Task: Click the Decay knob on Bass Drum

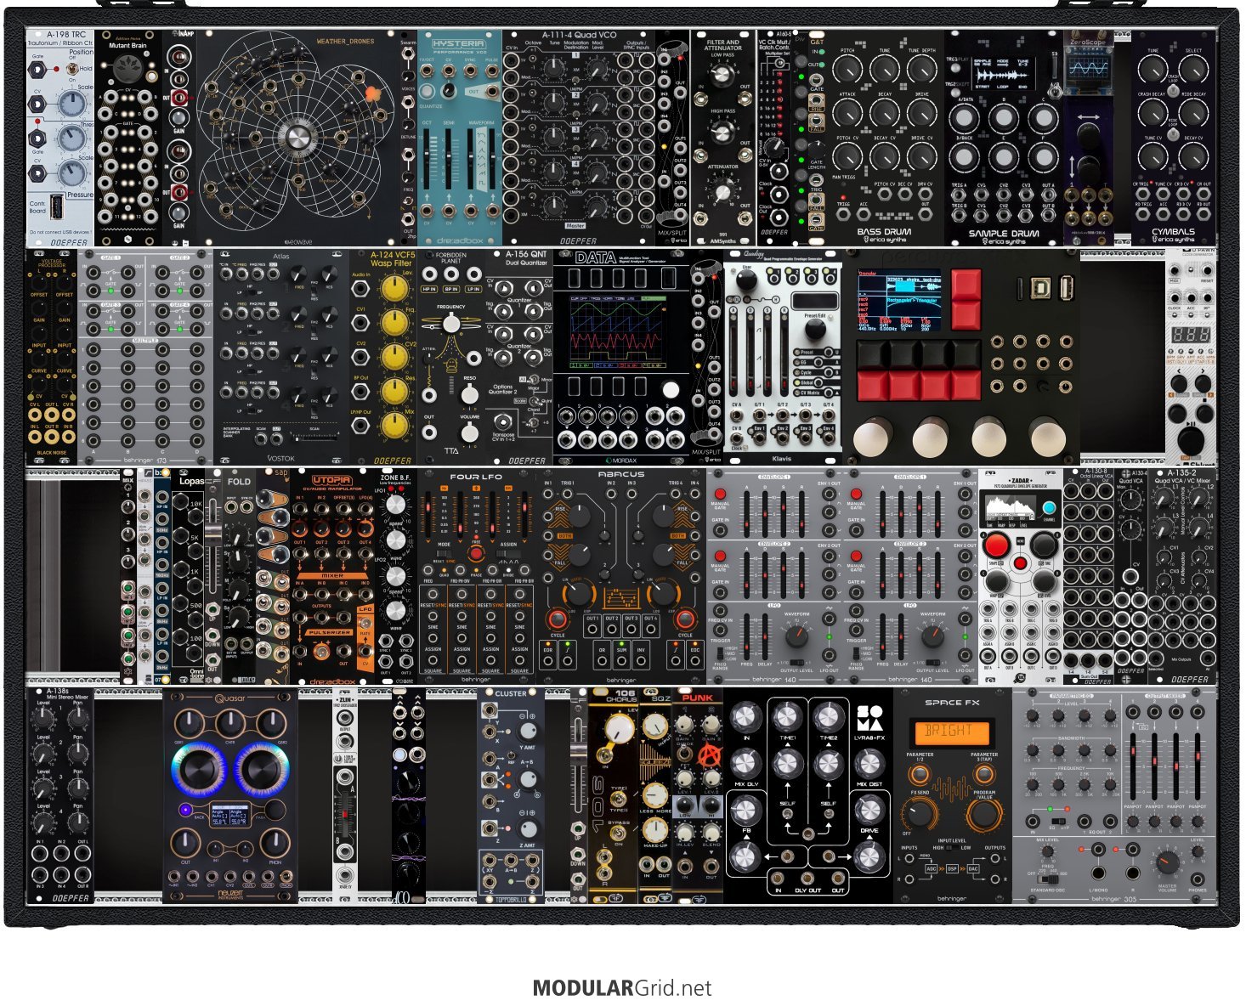Action: [x=885, y=113]
